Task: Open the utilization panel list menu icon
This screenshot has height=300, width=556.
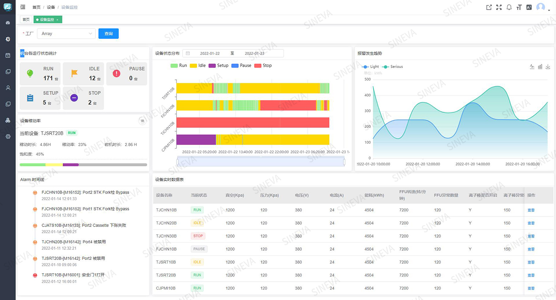Action: 143,121
